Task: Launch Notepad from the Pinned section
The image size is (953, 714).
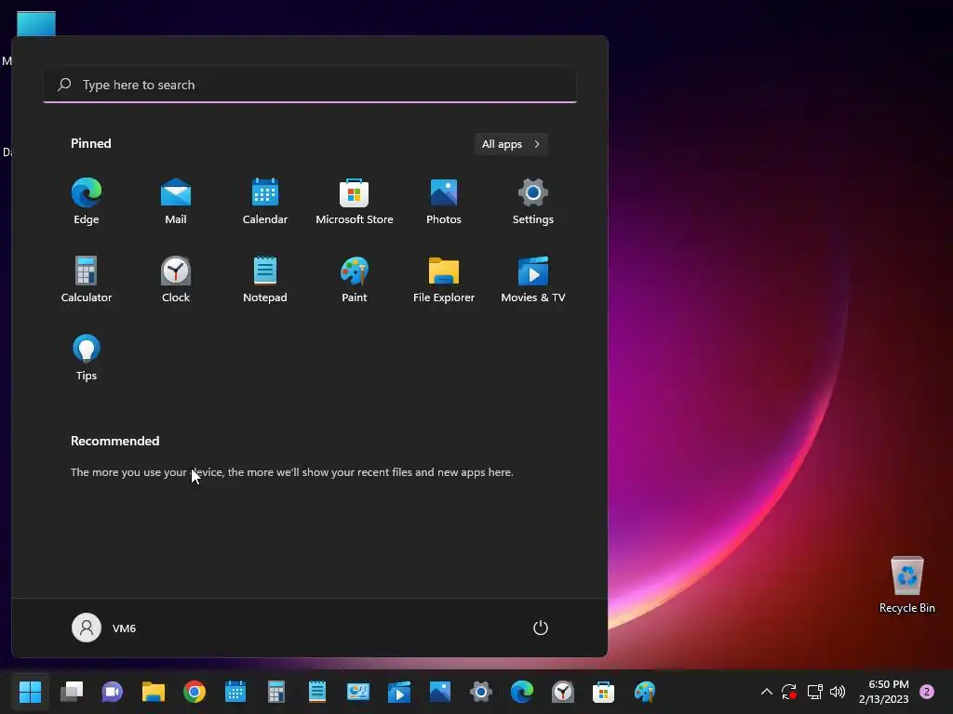Action: pos(265,279)
